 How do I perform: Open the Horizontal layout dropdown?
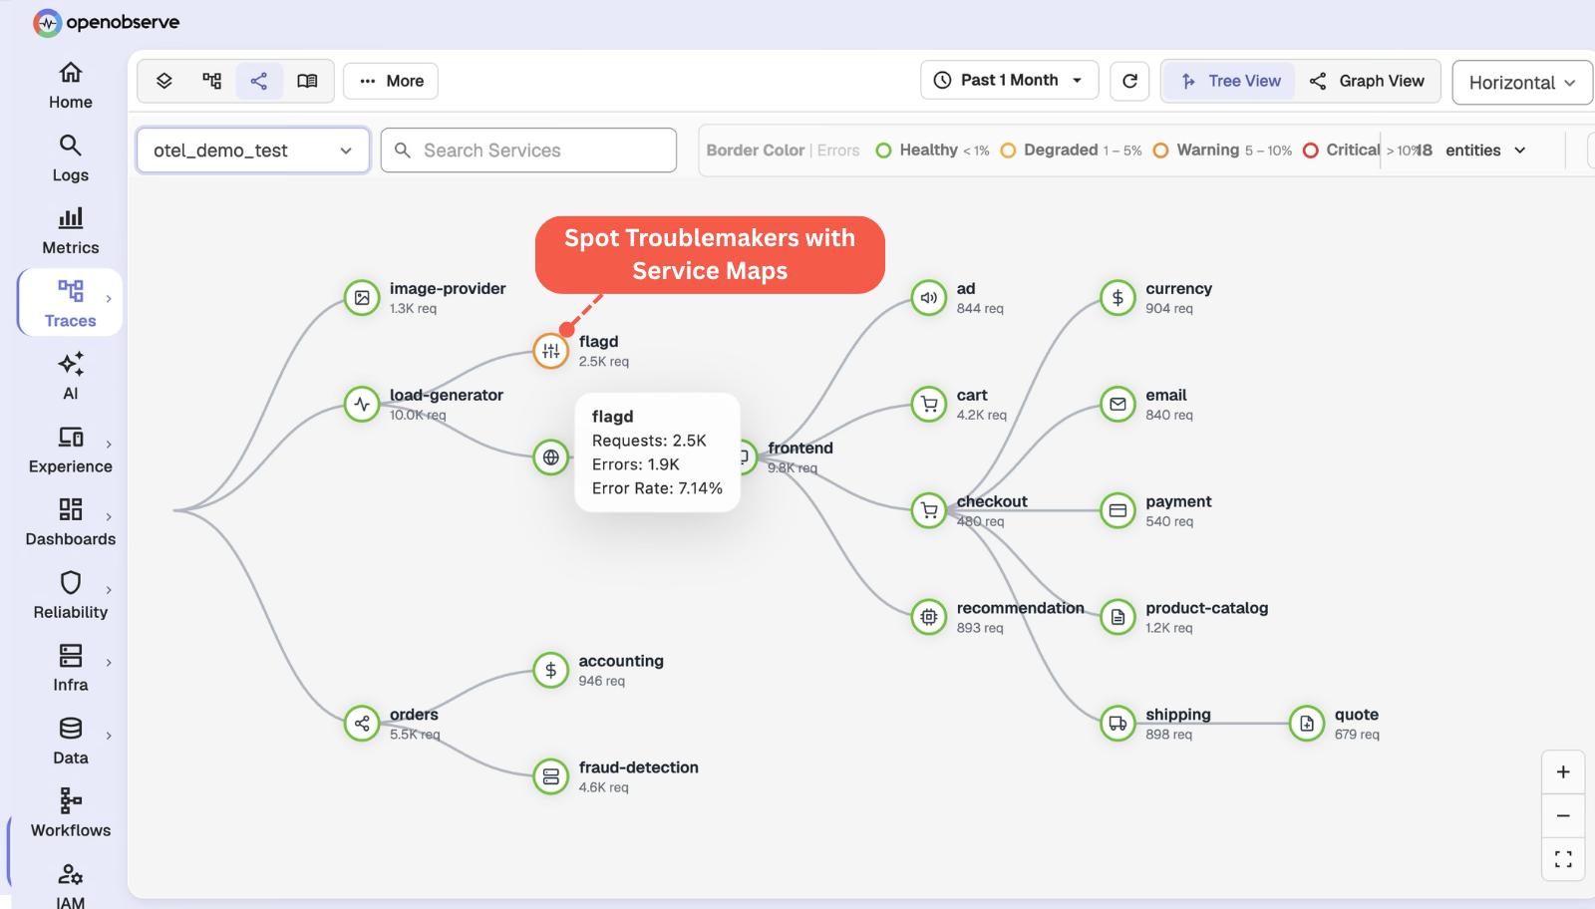click(x=1522, y=83)
